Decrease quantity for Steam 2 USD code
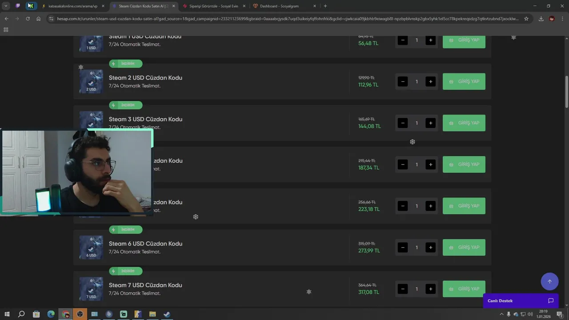 click(x=403, y=82)
